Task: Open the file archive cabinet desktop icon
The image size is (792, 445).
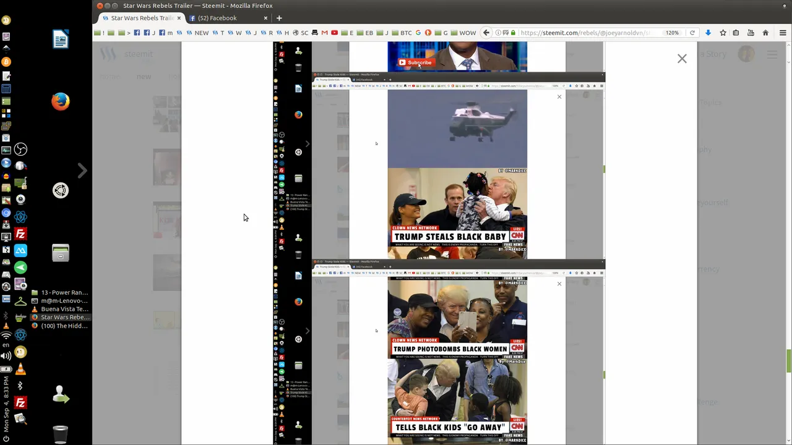Action: 61,252
